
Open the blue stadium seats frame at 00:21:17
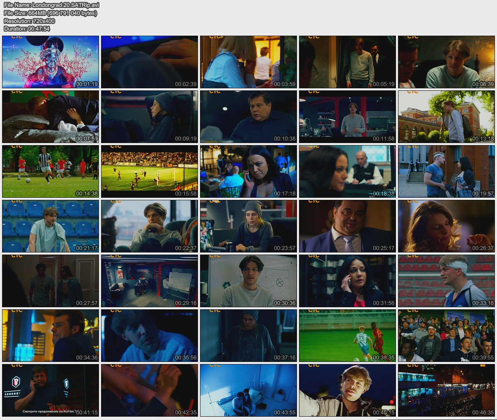pos(51,226)
